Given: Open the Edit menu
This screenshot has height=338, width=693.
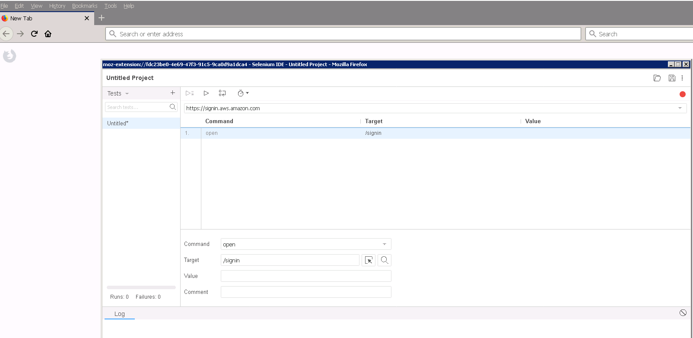Looking at the screenshot, I should 19,6.
